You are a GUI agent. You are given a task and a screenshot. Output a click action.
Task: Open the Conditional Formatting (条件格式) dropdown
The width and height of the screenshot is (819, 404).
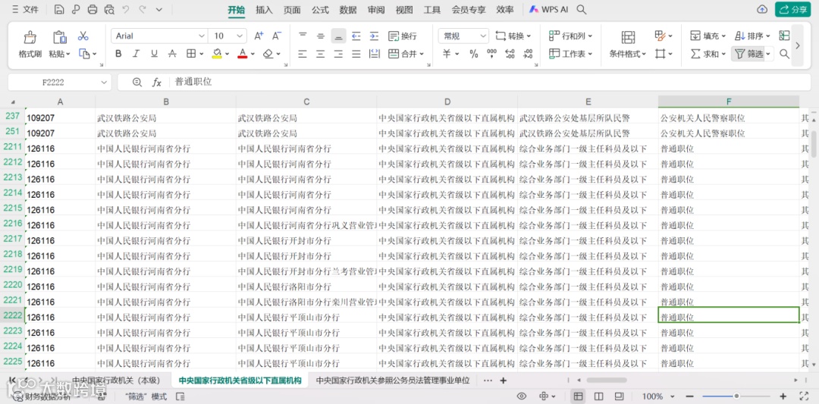coord(628,54)
